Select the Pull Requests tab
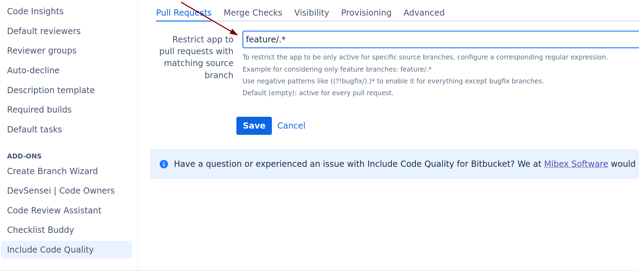The image size is (639, 277). pyautogui.click(x=184, y=13)
